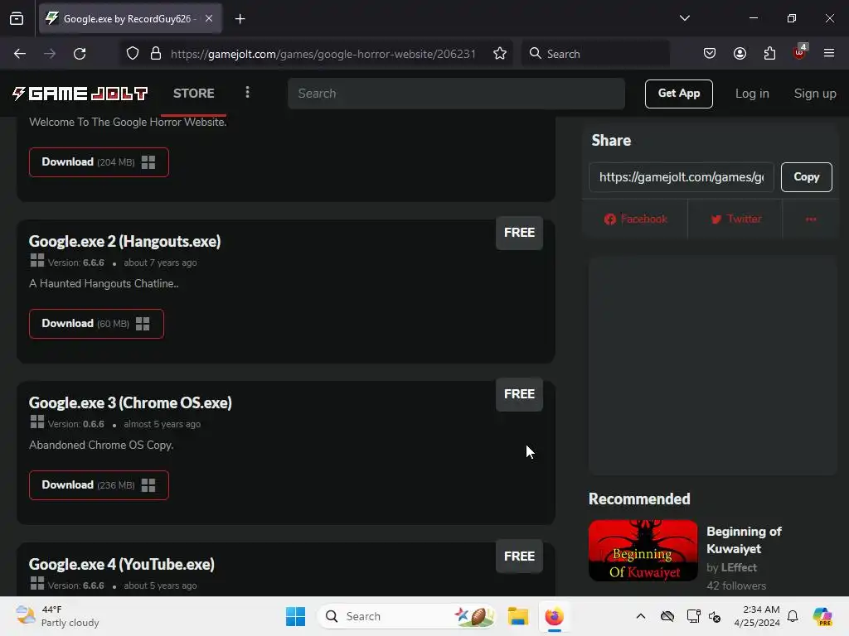Image resolution: width=849 pixels, height=636 pixels.
Task: Open Beginning of Kuwaiyet game title link
Action: [744, 540]
